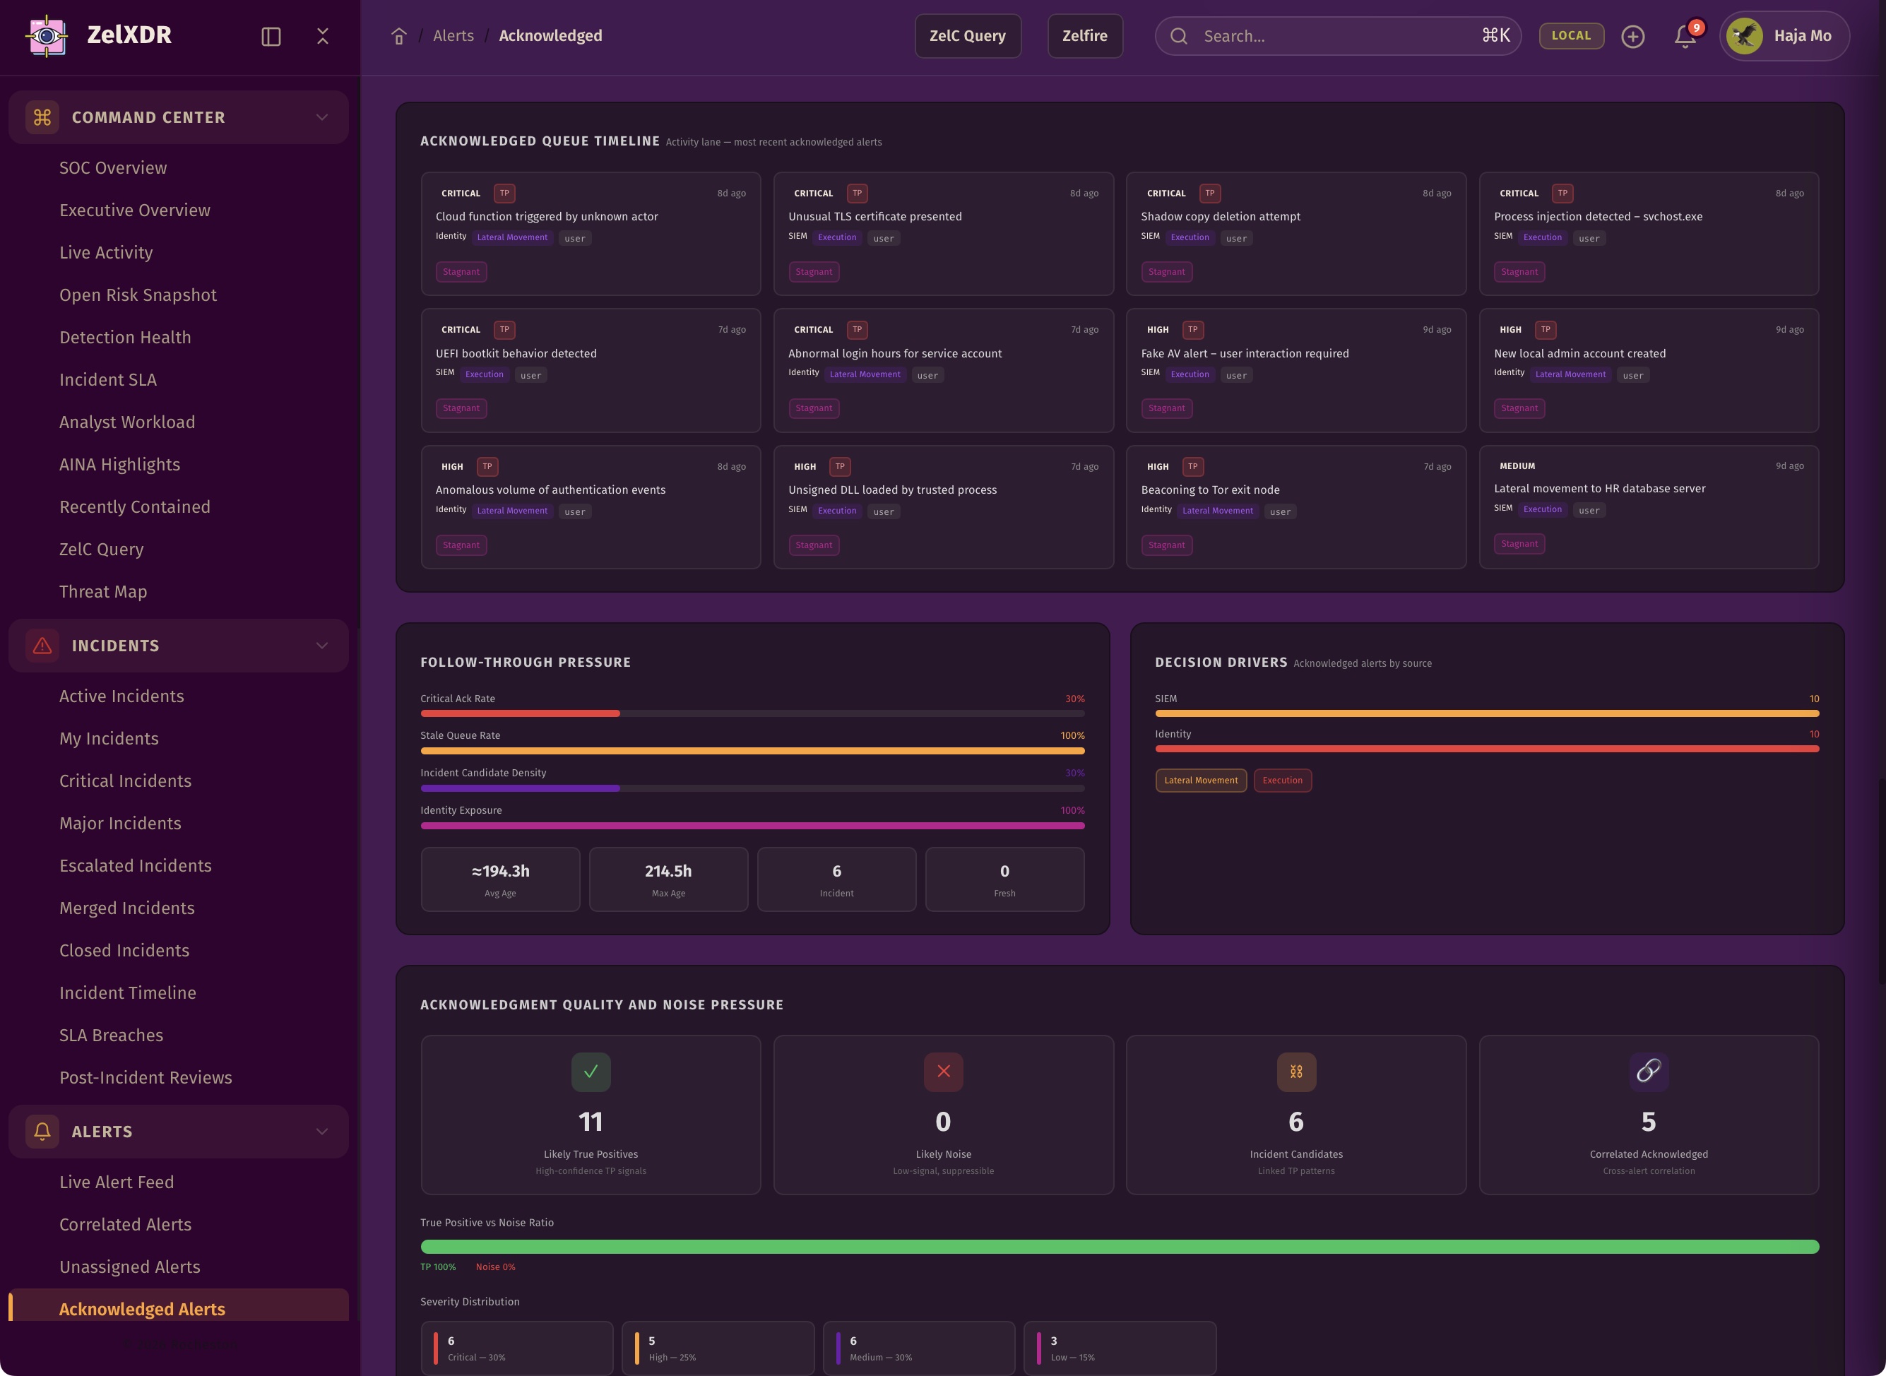Click the ZelXDR eye logo
The image size is (1886, 1376).
click(47, 36)
